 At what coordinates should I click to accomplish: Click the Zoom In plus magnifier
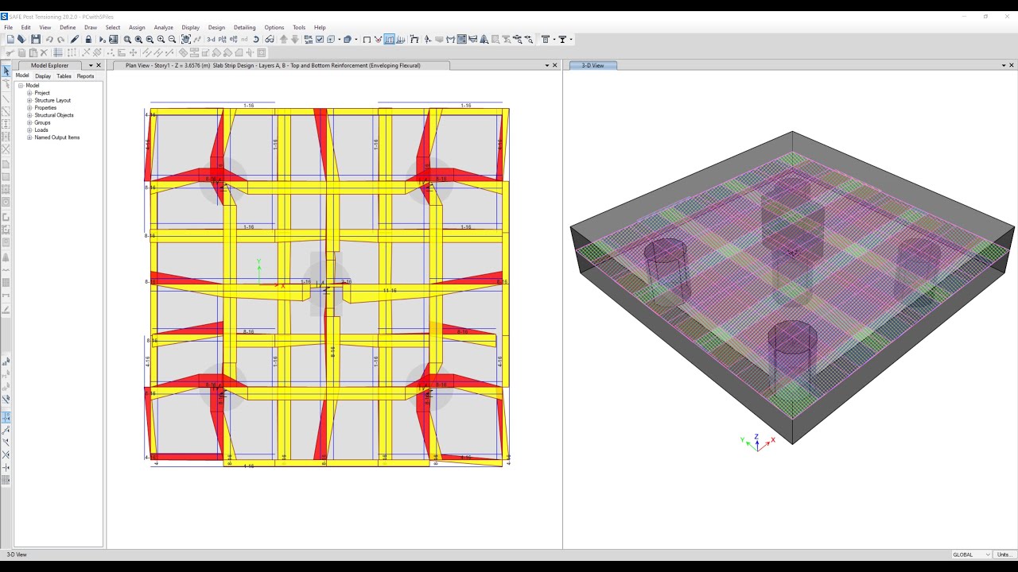click(x=161, y=39)
